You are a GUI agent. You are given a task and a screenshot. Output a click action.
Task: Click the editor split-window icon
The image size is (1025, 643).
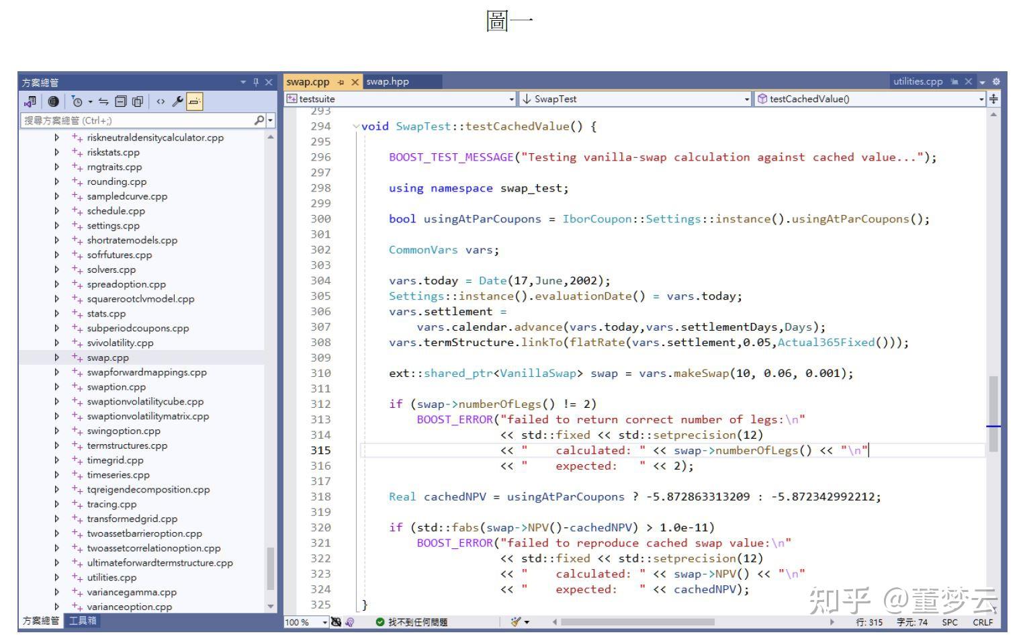coord(993,99)
